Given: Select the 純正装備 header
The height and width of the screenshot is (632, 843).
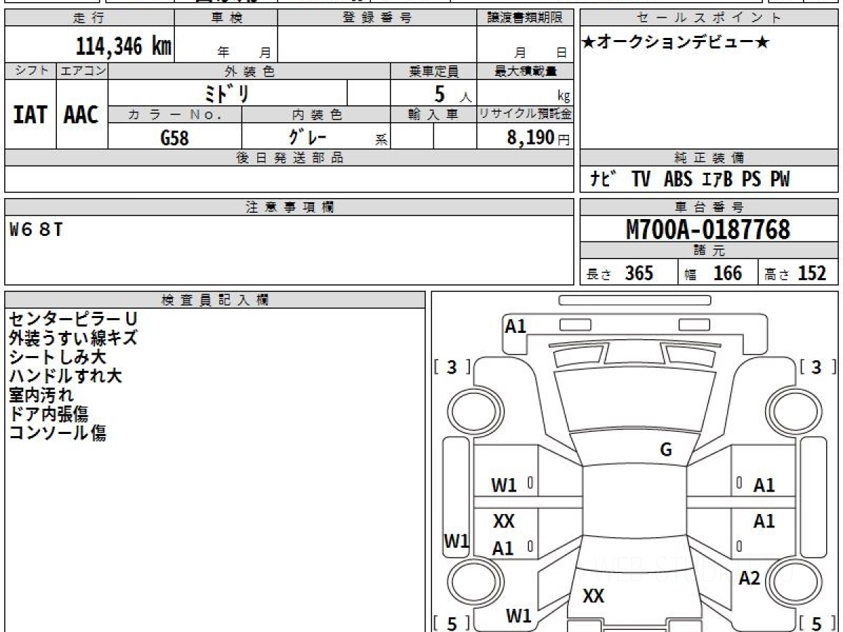Looking at the screenshot, I should coord(709,158).
